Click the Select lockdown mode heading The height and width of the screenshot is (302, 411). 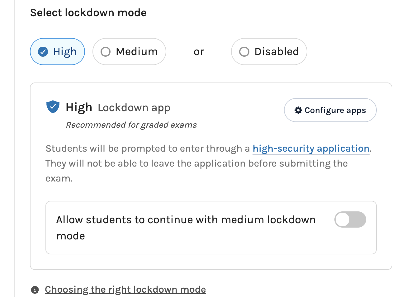point(88,13)
